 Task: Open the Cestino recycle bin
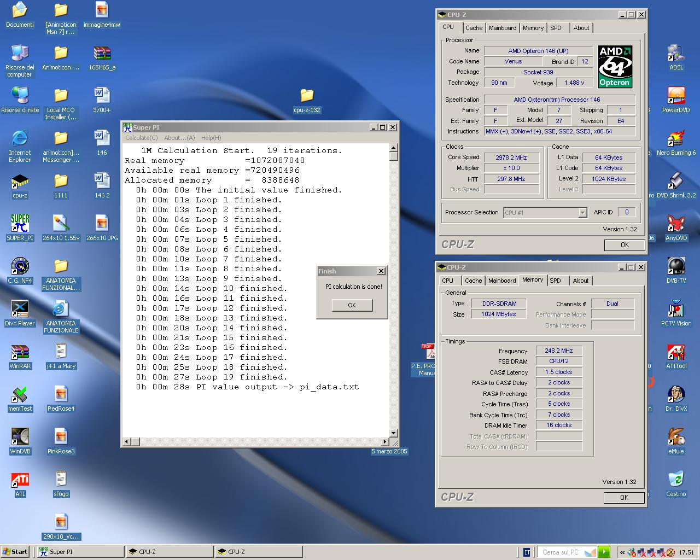pyautogui.click(x=676, y=485)
